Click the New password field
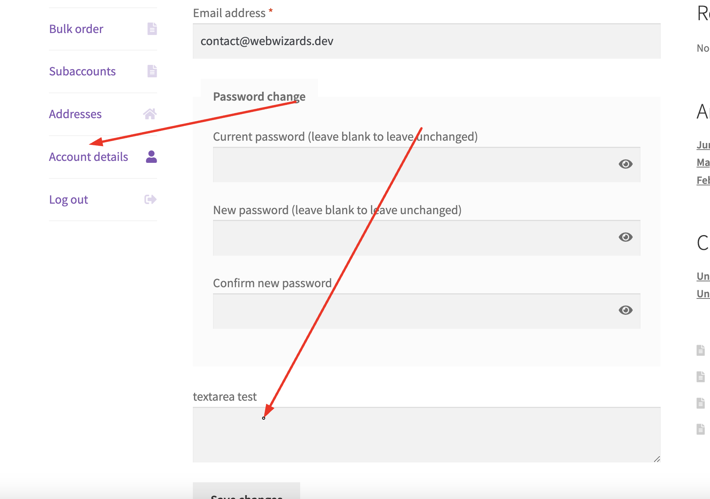710x499 pixels. [427, 238]
